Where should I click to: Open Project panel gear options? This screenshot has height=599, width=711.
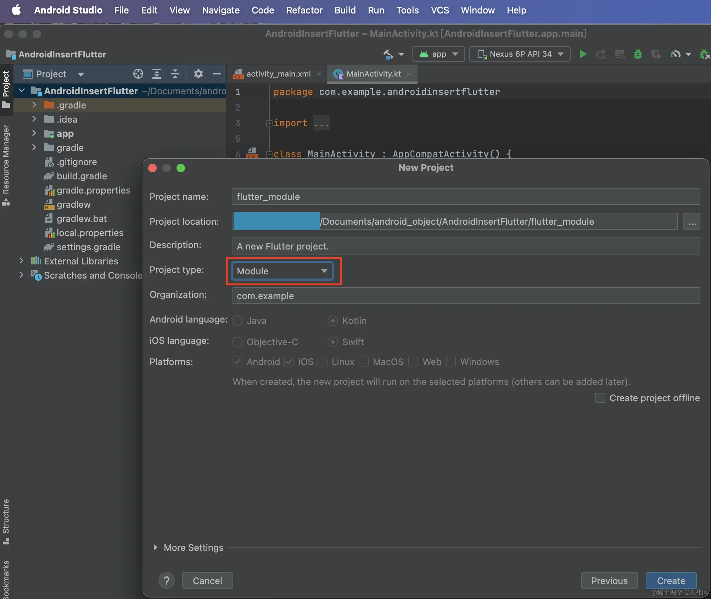(x=198, y=74)
